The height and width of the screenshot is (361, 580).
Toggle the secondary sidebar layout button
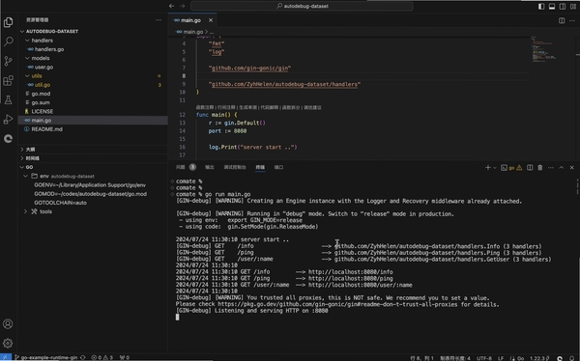563,7
